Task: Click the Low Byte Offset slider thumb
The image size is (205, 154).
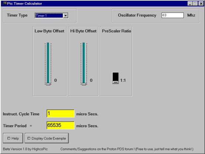Action: (48, 84)
